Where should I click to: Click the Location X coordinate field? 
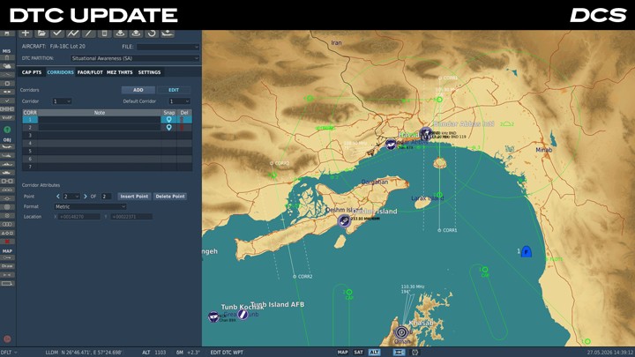tap(79, 217)
